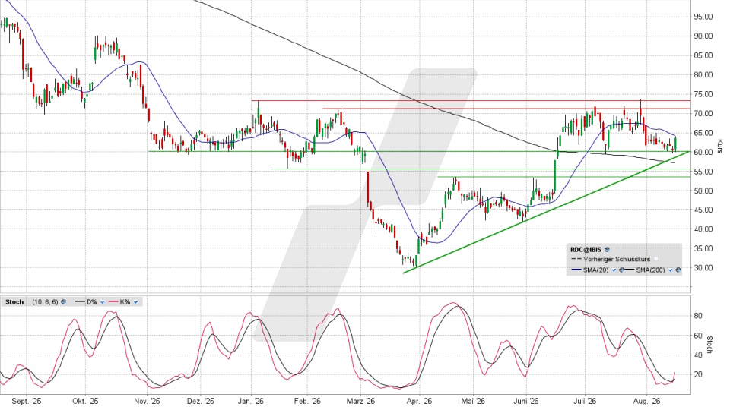730x410 pixels.
Task: Click the K% legend label
Action: [x=125, y=301]
